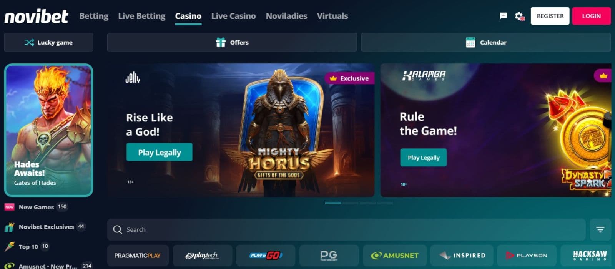Select the Play'n GO provider logo
Image resolution: width=615 pixels, height=269 pixels.
click(x=266, y=256)
